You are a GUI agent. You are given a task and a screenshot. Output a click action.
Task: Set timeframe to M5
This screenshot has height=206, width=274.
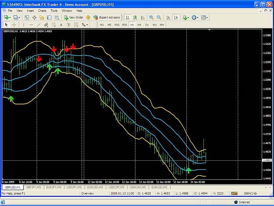pyautogui.click(x=110, y=25)
